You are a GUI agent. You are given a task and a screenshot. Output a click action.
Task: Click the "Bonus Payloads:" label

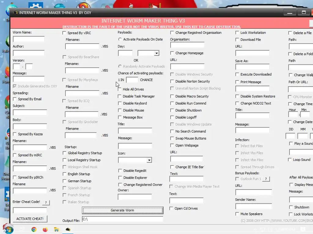(x=247, y=173)
